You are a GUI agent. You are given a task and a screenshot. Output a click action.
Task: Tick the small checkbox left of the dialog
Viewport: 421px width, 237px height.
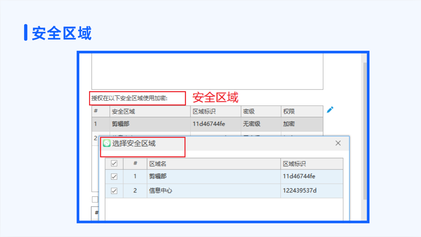[95, 200]
